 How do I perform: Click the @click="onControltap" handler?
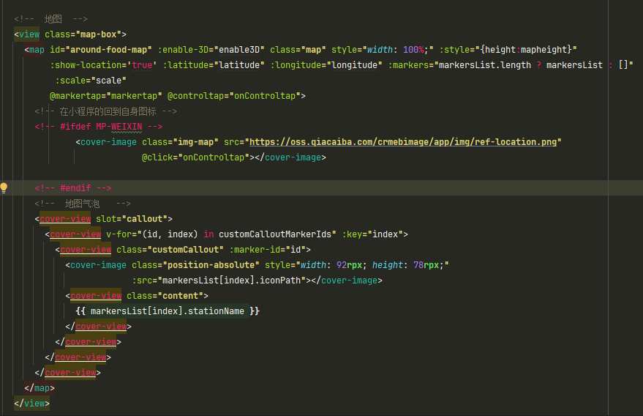point(195,157)
